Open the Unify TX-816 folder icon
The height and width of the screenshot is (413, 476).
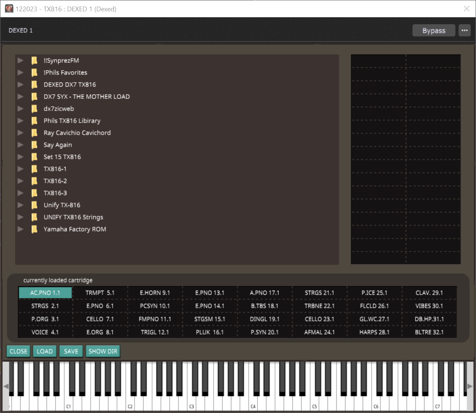34,205
